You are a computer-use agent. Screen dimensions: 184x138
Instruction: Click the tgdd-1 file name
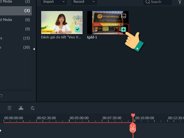(92, 37)
